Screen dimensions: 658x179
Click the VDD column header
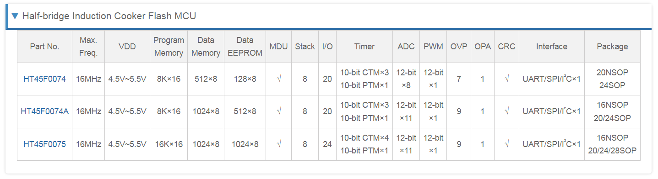tap(127, 47)
